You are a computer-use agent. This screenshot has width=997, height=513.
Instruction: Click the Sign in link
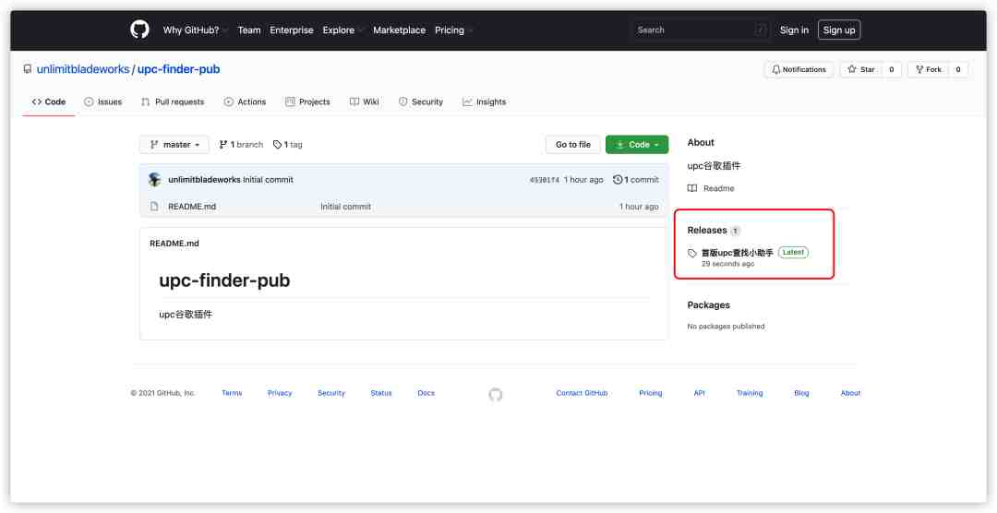tap(794, 30)
